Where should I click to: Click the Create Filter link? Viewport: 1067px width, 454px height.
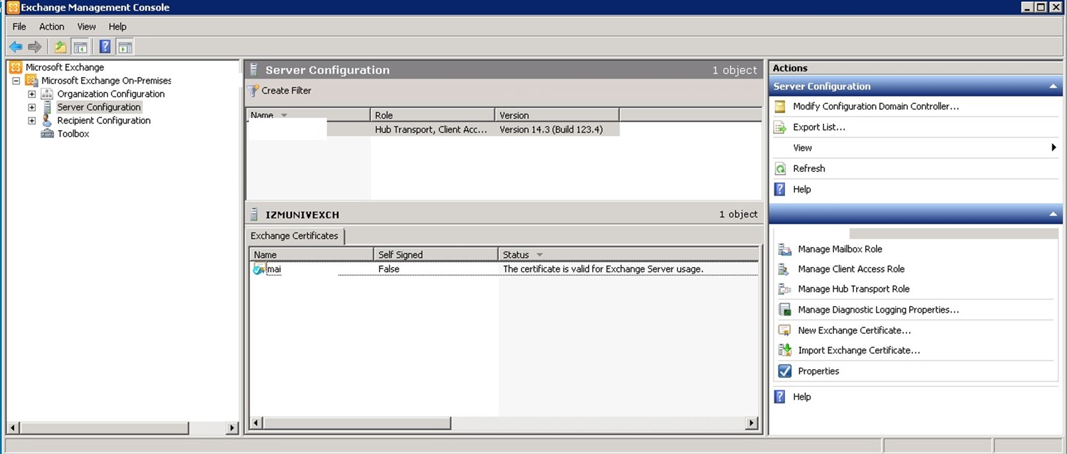point(286,91)
